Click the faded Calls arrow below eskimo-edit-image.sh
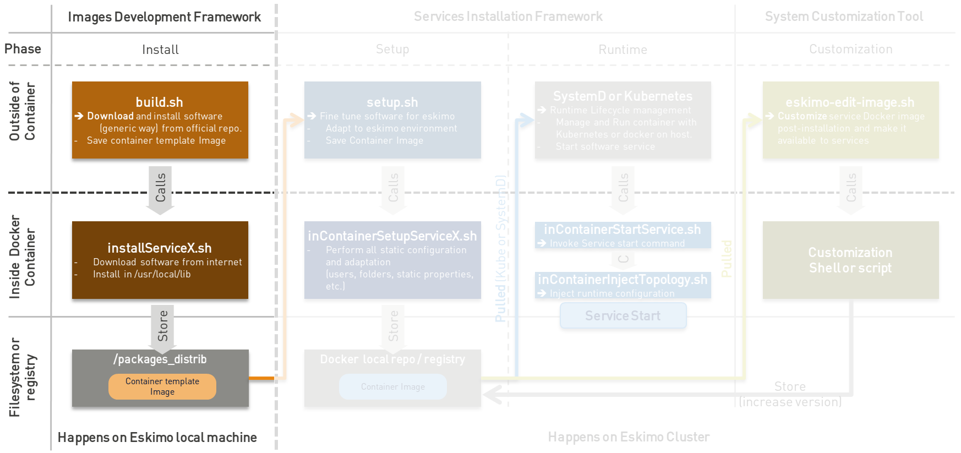 (x=851, y=190)
